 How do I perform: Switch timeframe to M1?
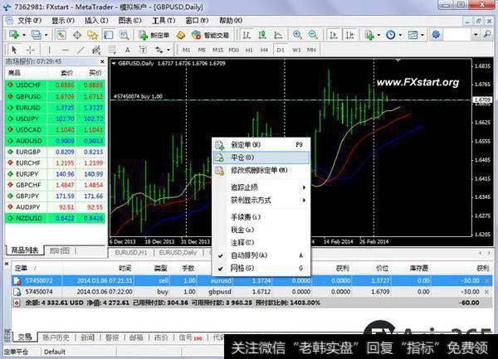pyautogui.click(x=186, y=50)
